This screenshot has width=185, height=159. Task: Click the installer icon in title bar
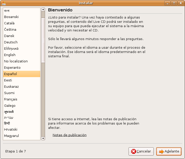click(x=4, y=3)
